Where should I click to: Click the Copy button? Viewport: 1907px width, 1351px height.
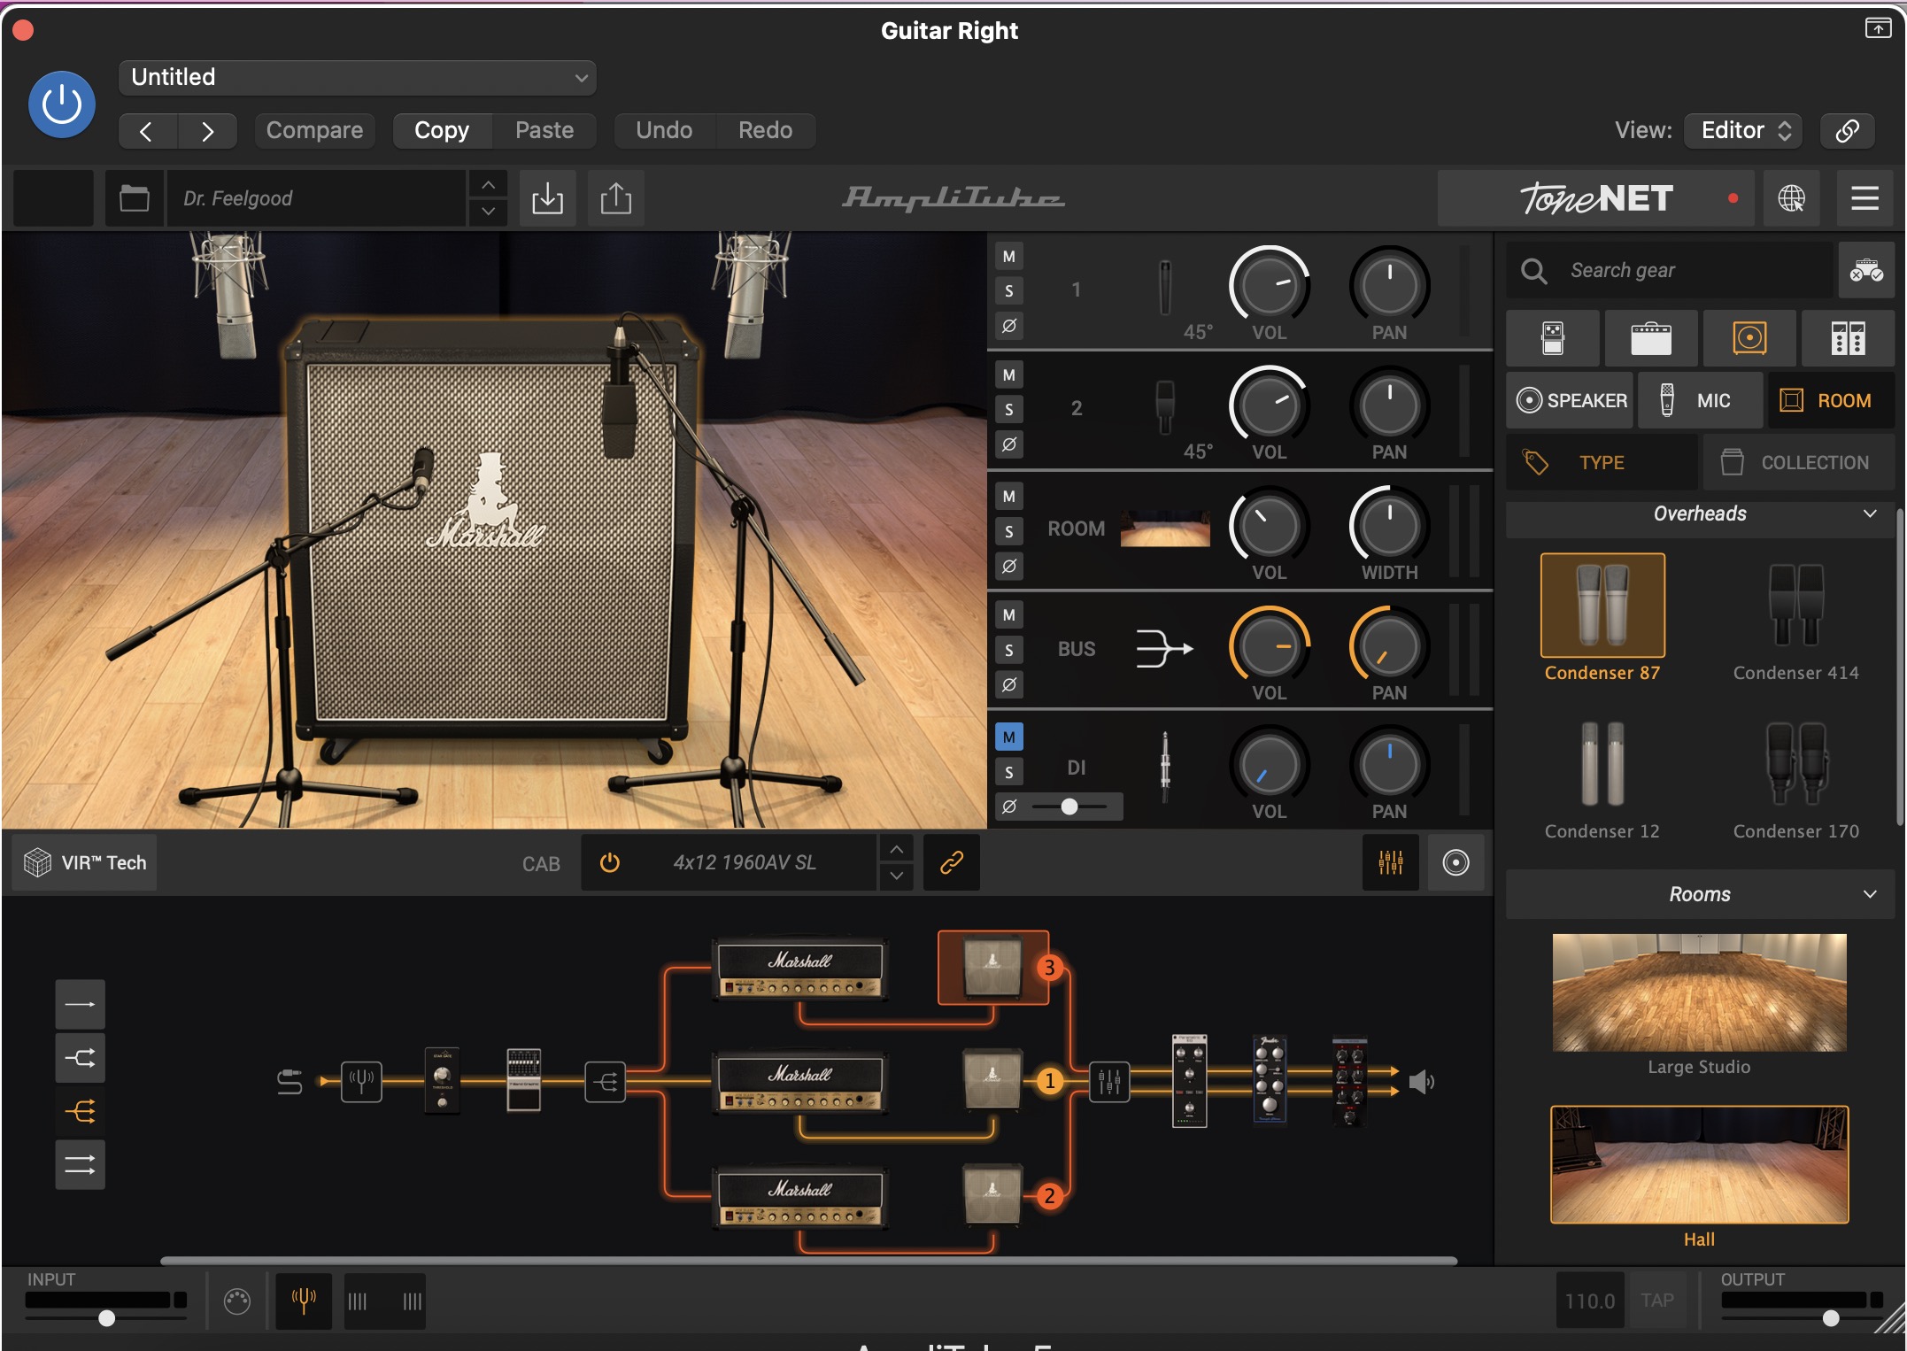click(442, 130)
